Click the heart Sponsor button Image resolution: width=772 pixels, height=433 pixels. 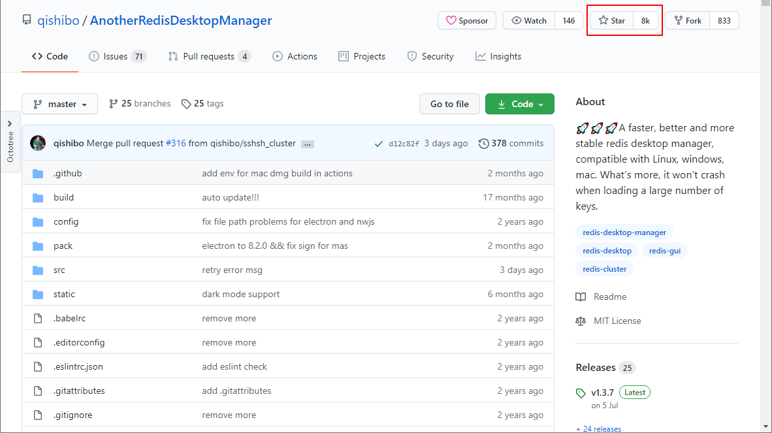pyautogui.click(x=467, y=21)
